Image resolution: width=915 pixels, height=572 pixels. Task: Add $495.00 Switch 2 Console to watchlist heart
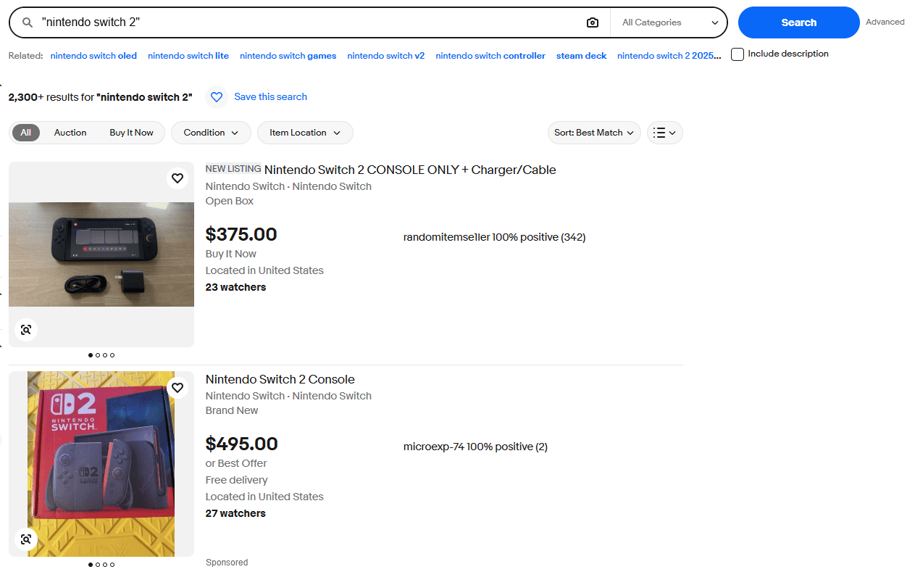pyautogui.click(x=177, y=388)
